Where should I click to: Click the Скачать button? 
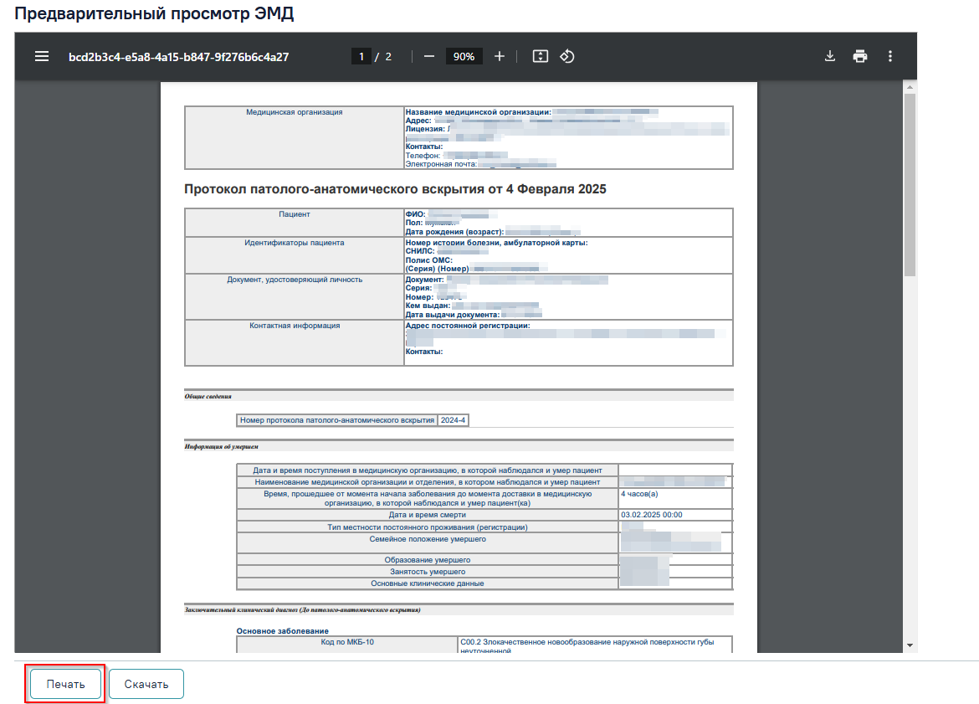click(146, 684)
